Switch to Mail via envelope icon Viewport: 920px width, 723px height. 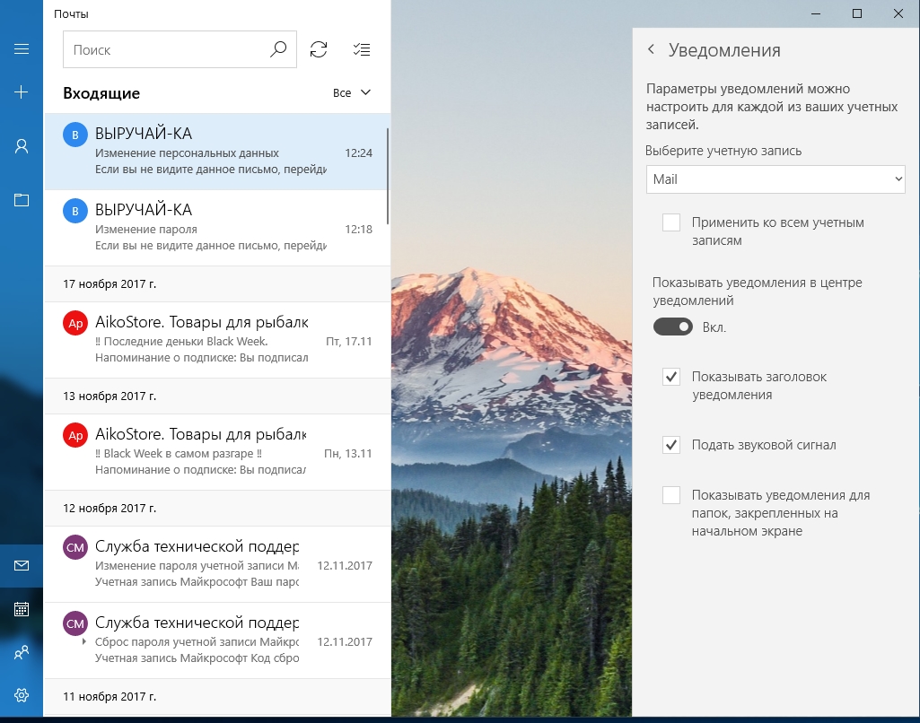click(x=22, y=565)
